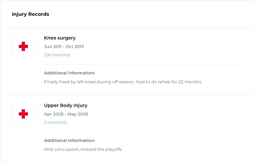Select the Knee surgery injury title
The image size is (254, 163).
(60, 38)
